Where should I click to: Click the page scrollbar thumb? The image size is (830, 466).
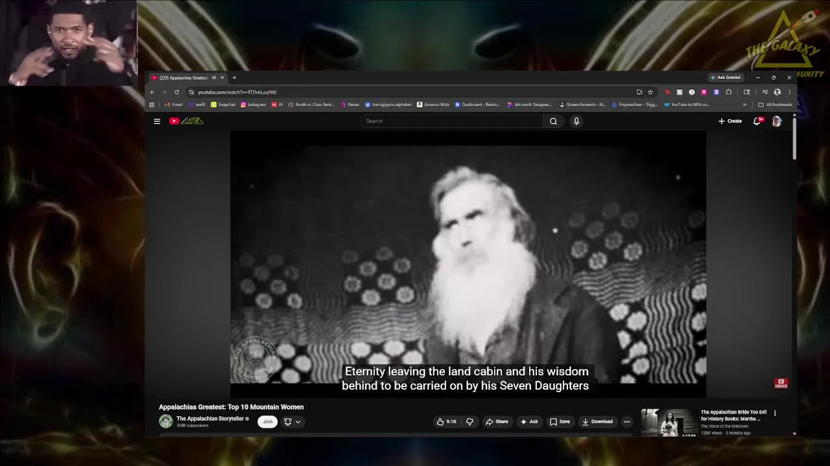click(x=794, y=139)
